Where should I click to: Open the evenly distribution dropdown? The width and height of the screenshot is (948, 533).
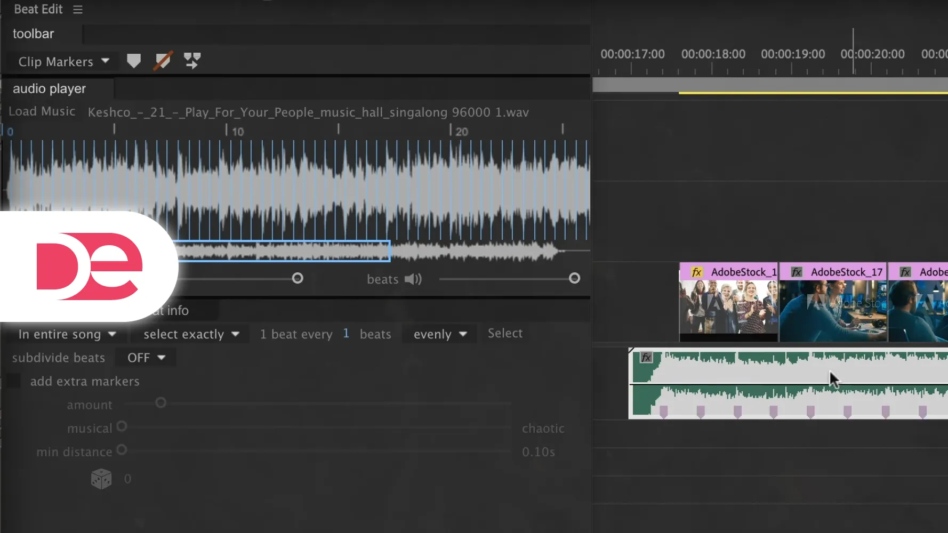tap(440, 334)
